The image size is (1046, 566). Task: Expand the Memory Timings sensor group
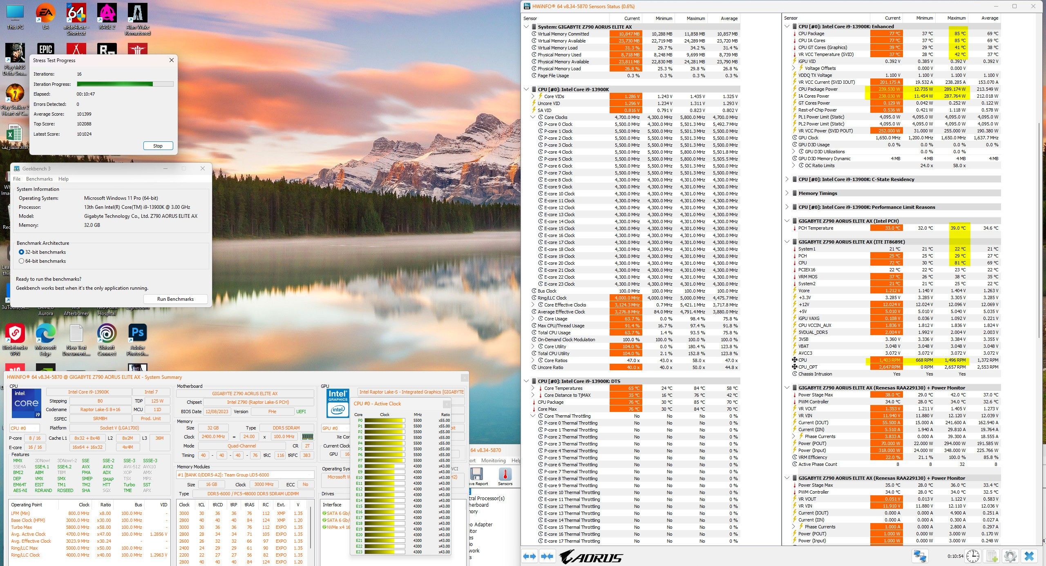click(787, 193)
